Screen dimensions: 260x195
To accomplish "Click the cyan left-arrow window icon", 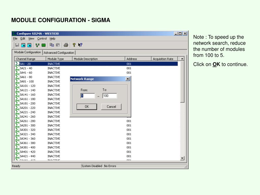I will tap(23, 45).
